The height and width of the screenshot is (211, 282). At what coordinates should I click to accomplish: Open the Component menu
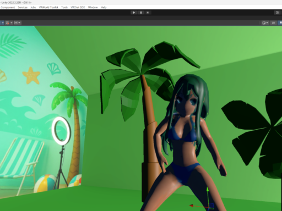pos(8,7)
